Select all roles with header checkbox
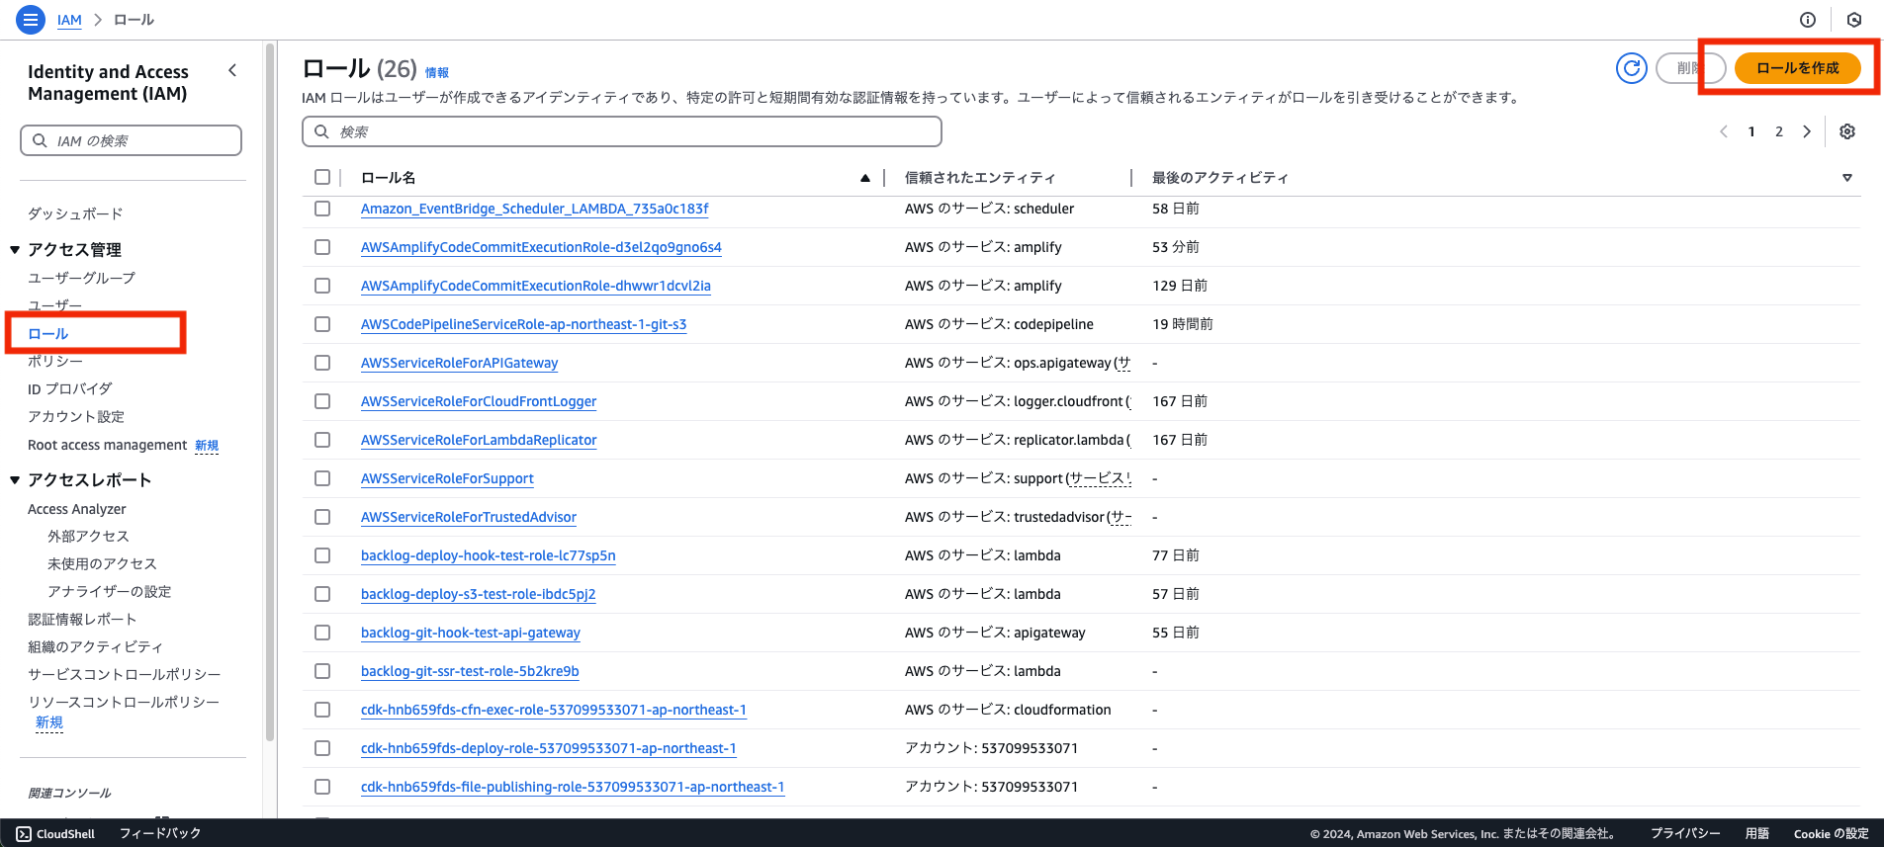The height and width of the screenshot is (847, 1884). coord(322,177)
